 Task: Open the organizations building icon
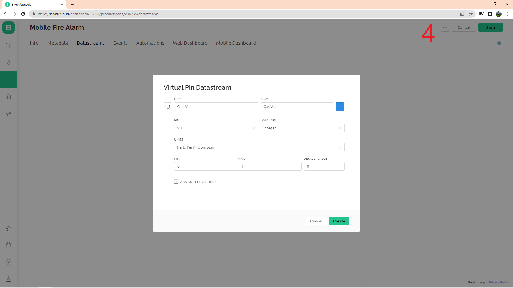click(x=9, y=97)
